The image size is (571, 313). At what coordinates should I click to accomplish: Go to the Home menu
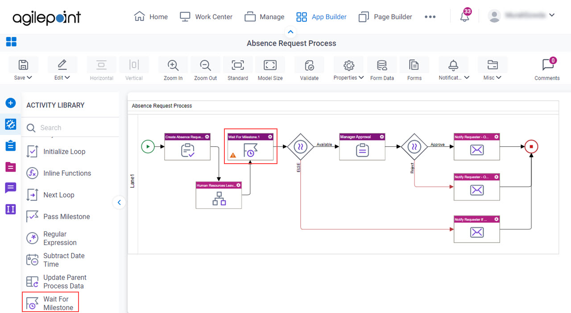click(151, 17)
